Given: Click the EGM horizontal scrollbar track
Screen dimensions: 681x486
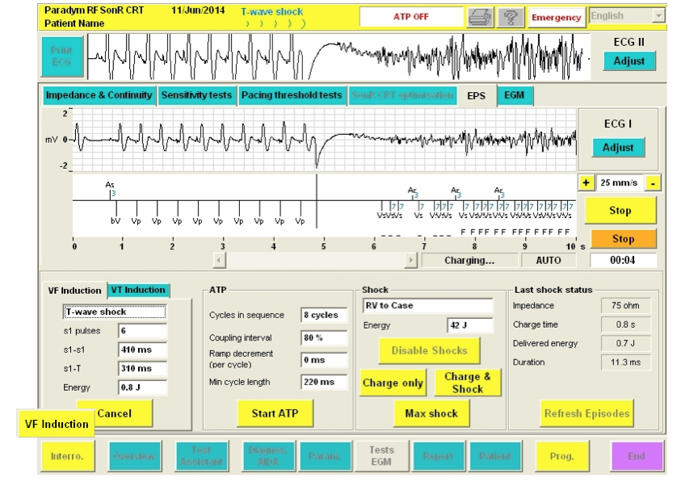Looking at the screenshot, I should coord(315,260).
